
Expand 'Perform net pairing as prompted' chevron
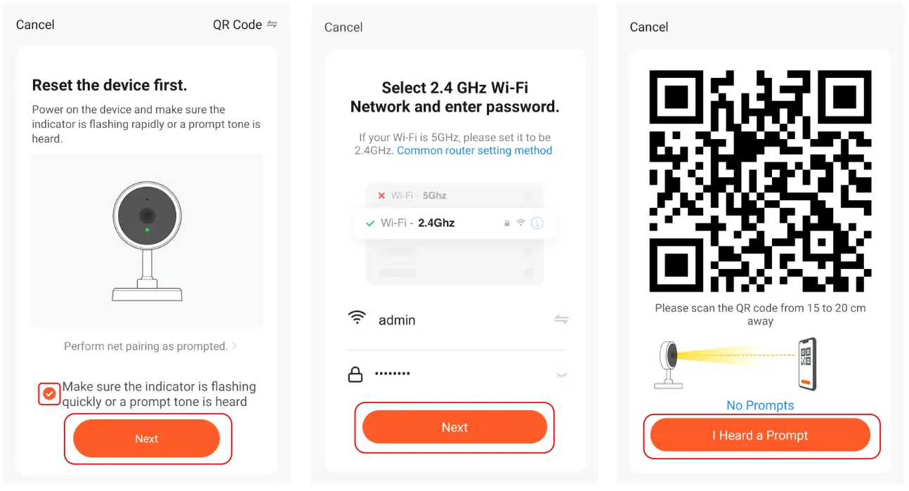[x=235, y=346]
